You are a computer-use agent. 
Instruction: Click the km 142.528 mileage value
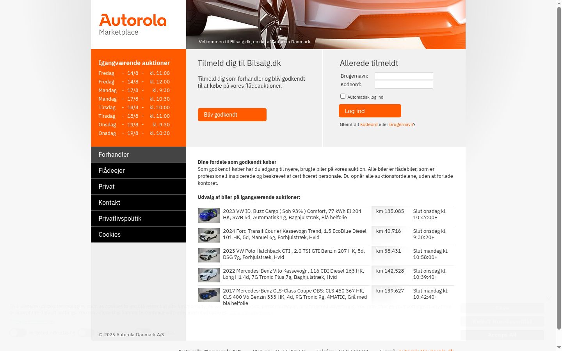(x=390, y=271)
